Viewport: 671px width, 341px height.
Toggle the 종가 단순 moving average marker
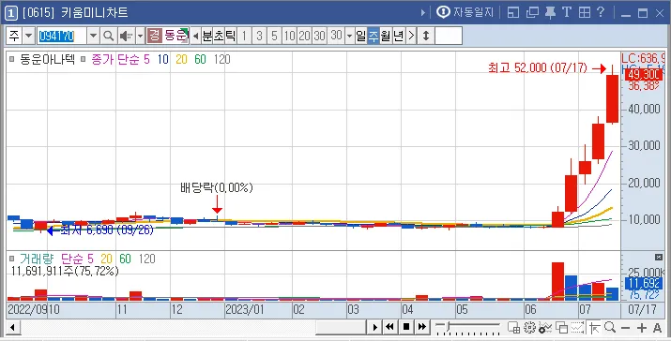84,59
